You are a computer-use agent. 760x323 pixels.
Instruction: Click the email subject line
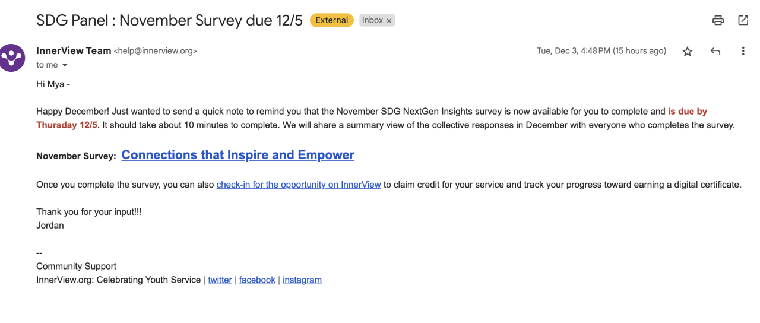(169, 20)
